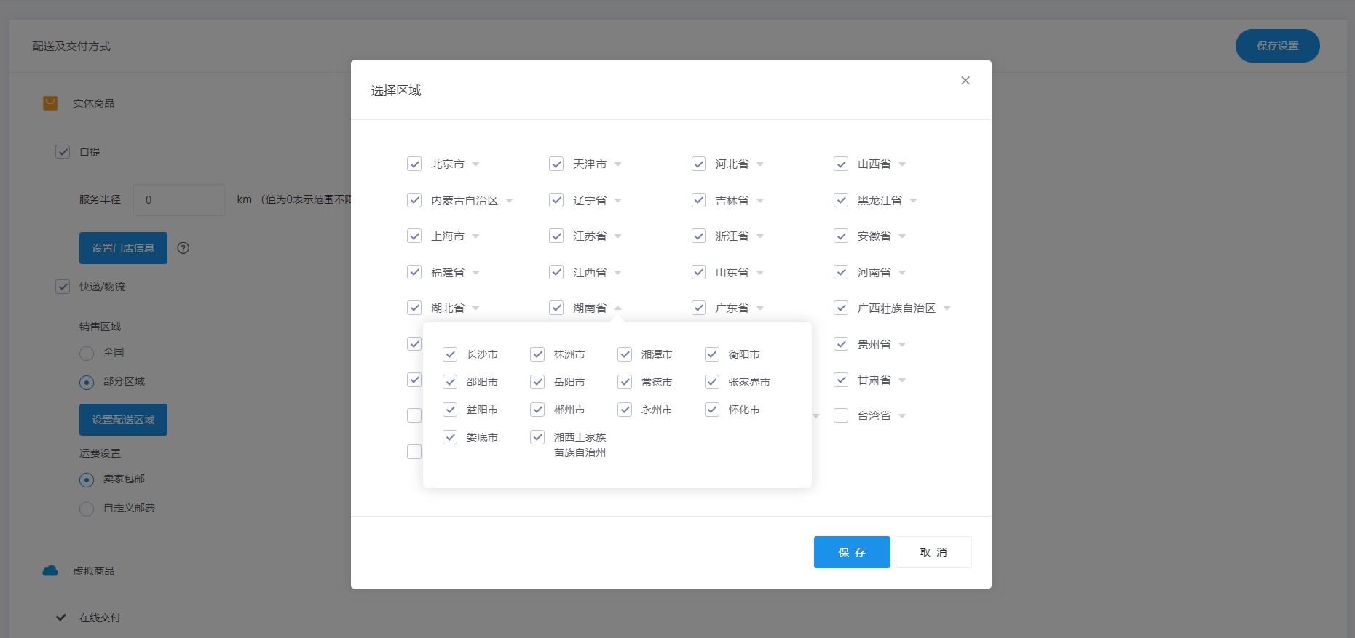Select the 全国 radio button
This screenshot has height=638, width=1355.
point(87,354)
